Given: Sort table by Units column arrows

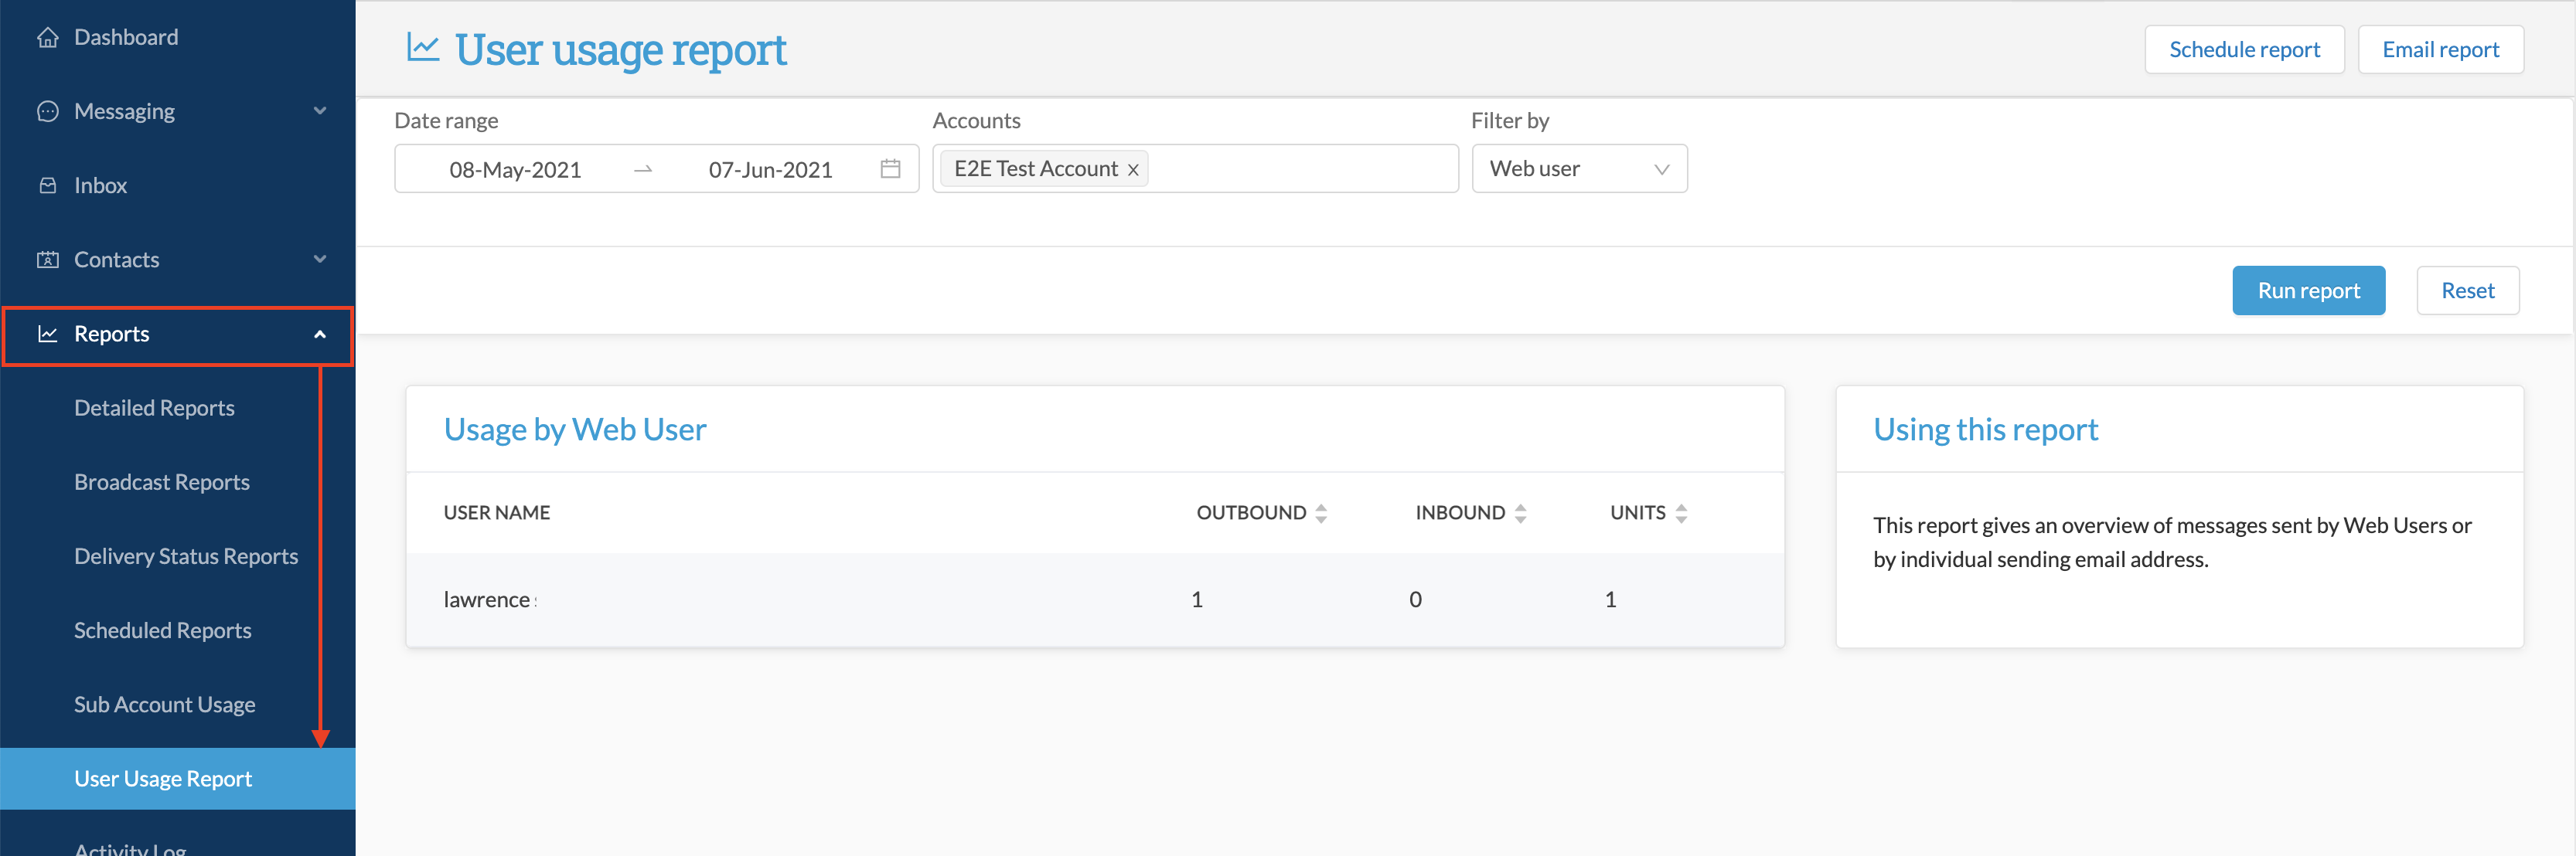Looking at the screenshot, I should pyautogui.click(x=1681, y=514).
